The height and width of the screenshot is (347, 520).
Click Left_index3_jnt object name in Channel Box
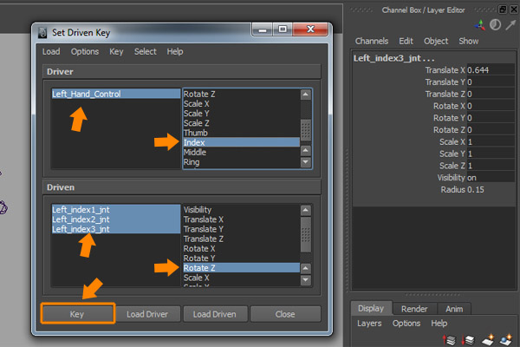click(x=393, y=58)
